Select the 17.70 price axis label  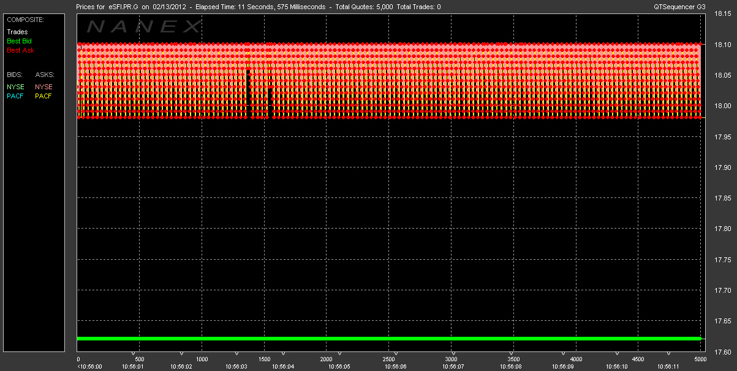(x=723, y=290)
